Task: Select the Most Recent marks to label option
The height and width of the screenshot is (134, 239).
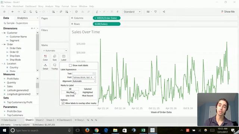Action: (88, 96)
